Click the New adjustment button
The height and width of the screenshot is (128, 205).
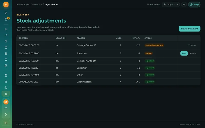(189, 29)
